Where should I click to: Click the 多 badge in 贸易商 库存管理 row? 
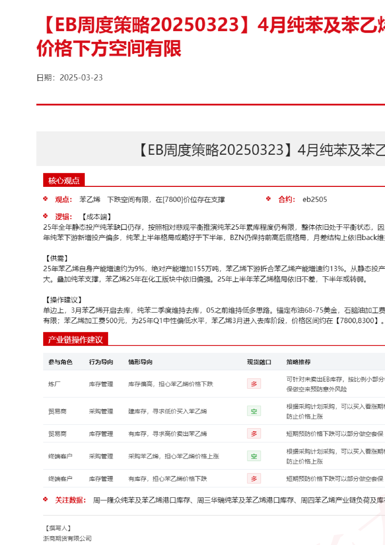coord(254,434)
